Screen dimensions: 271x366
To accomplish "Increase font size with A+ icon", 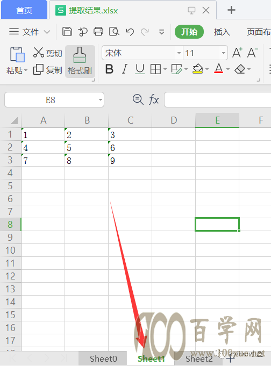I will 237,53.
